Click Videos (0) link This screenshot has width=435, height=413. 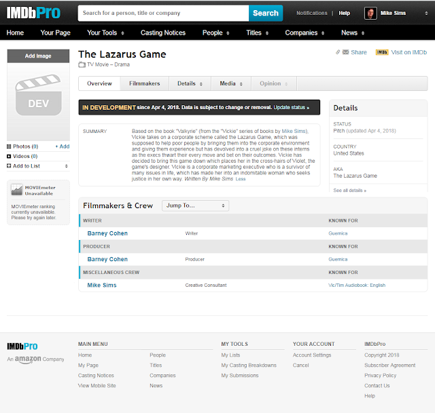point(25,157)
